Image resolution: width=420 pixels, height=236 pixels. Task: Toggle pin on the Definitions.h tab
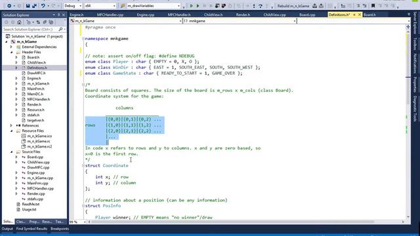(354, 14)
